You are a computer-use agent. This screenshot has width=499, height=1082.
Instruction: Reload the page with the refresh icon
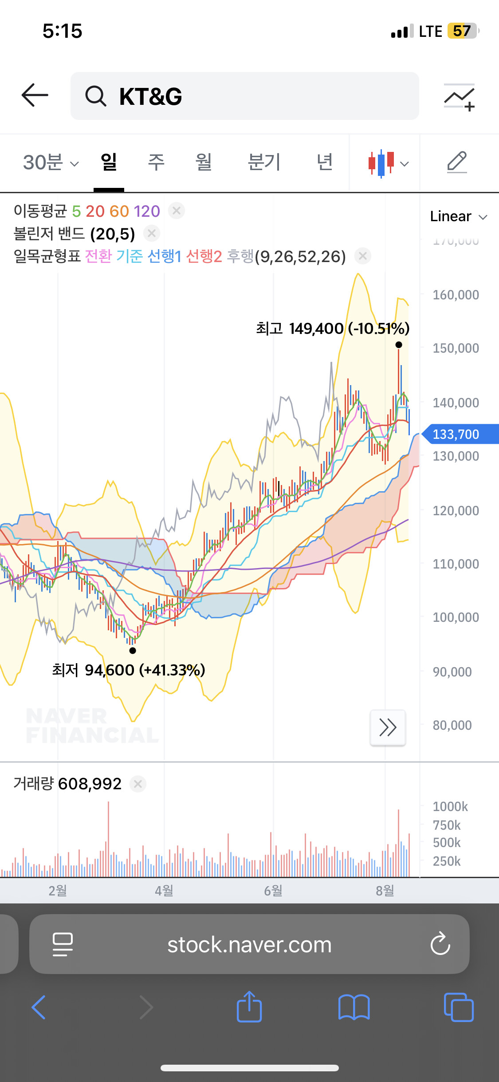[x=440, y=944]
